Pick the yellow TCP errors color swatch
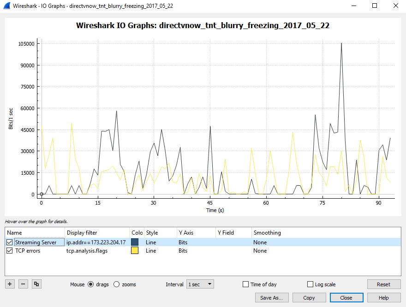This screenshot has height=307, width=406. tap(135, 250)
